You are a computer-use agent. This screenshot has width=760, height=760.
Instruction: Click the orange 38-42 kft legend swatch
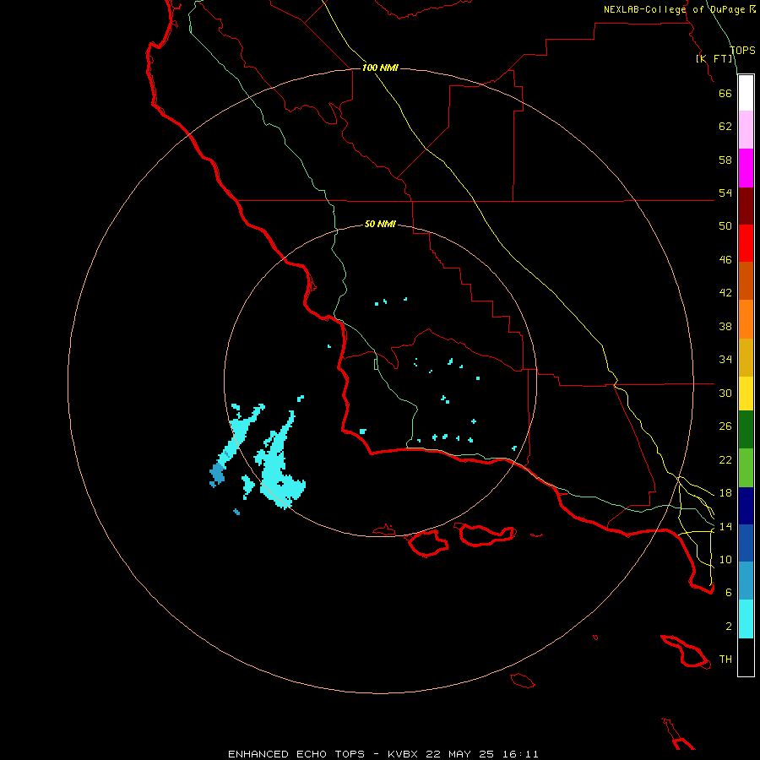(746, 319)
